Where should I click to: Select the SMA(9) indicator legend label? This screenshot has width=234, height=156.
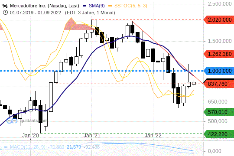click(x=97, y=6)
